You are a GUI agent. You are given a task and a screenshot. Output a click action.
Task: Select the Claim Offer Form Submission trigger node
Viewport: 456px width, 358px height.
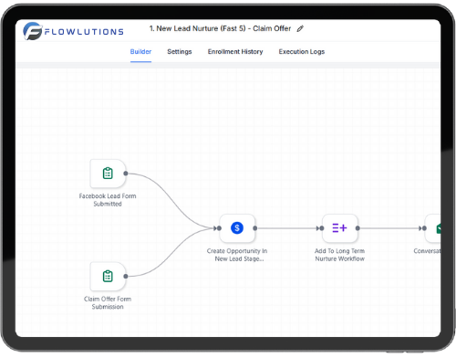pyautogui.click(x=108, y=277)
